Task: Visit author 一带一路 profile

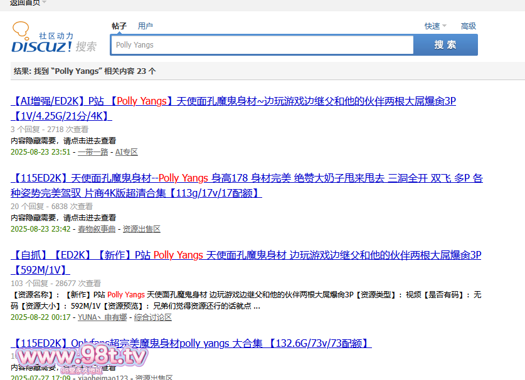Action: pos(93,152)
